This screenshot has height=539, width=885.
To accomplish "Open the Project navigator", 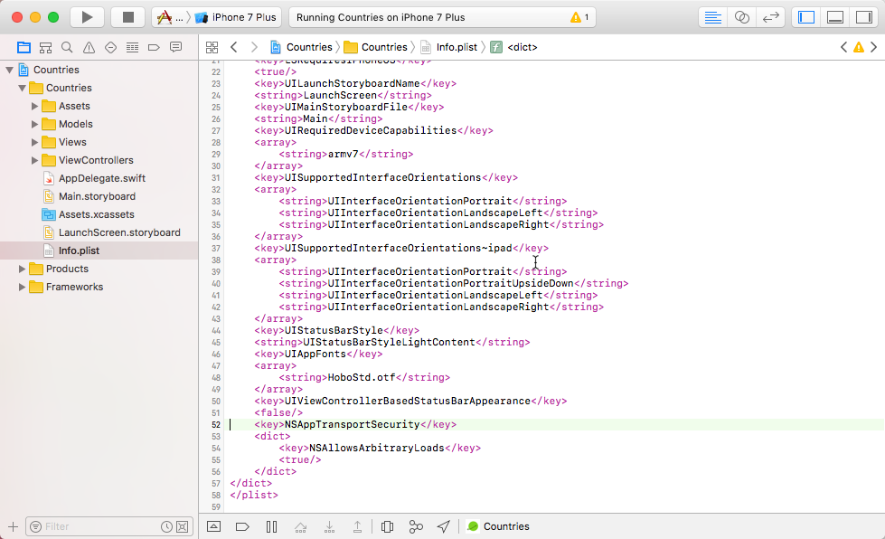I will 24,47.
